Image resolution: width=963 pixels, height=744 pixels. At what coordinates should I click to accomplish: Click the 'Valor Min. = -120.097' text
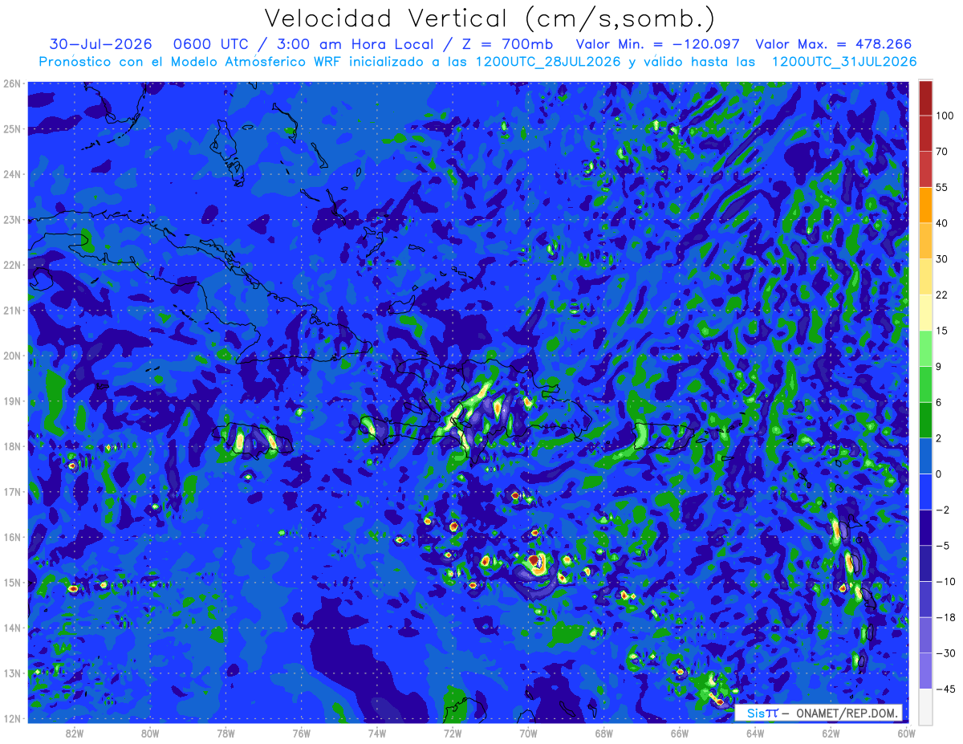[x=658, y=45]
